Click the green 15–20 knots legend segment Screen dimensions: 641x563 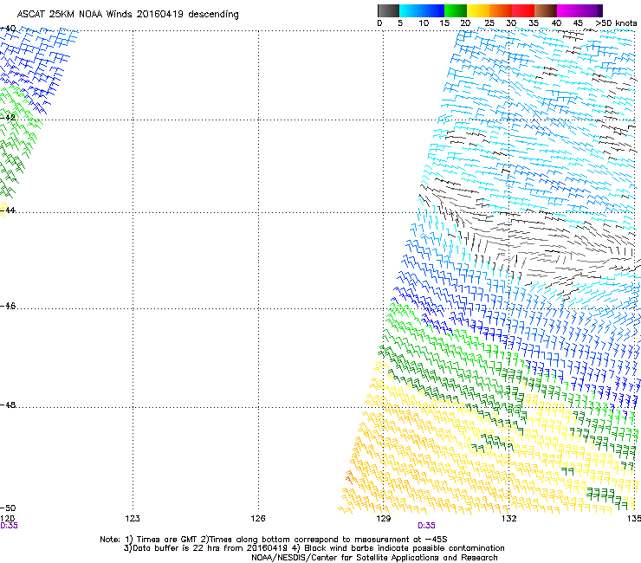tap(456, 10)
